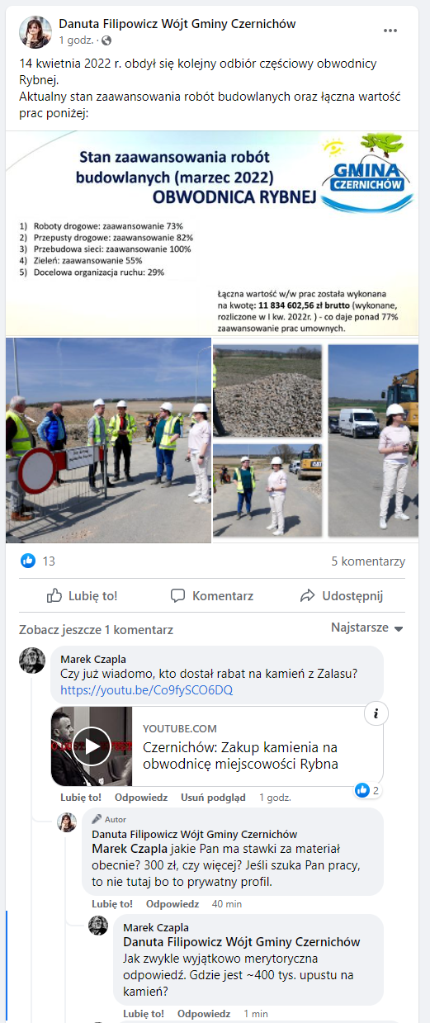Click the like reaction count on Marek's comment
Image resolution: width=430 pixels, height=1023 pixels.
[x=367, y=790]
